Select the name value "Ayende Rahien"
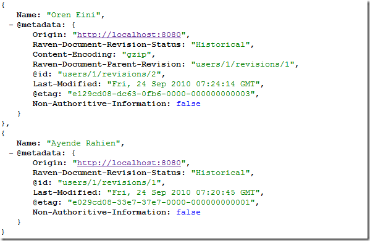Screen dimensions: 370x241 coord(84,143)
